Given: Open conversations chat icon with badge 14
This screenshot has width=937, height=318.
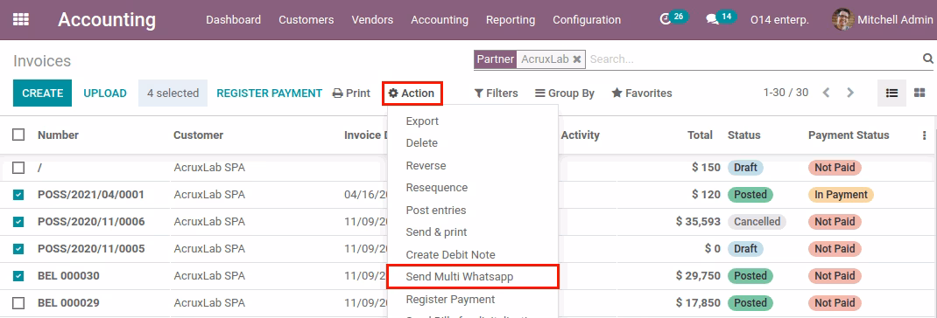Looking at the screenshot, I should tap(720, 18).
